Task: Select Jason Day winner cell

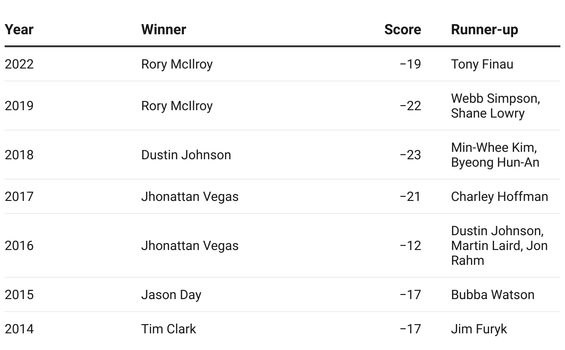Action: [171, 294]
